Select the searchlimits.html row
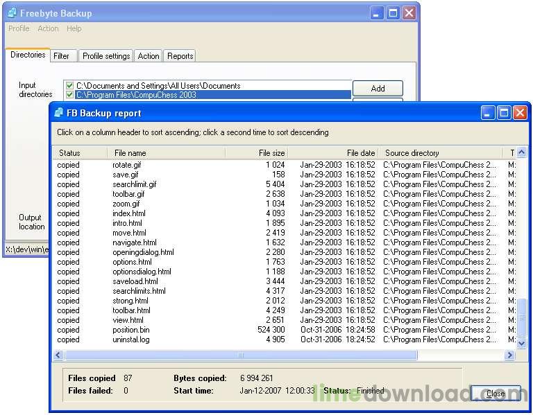 [x=285, y=291]
